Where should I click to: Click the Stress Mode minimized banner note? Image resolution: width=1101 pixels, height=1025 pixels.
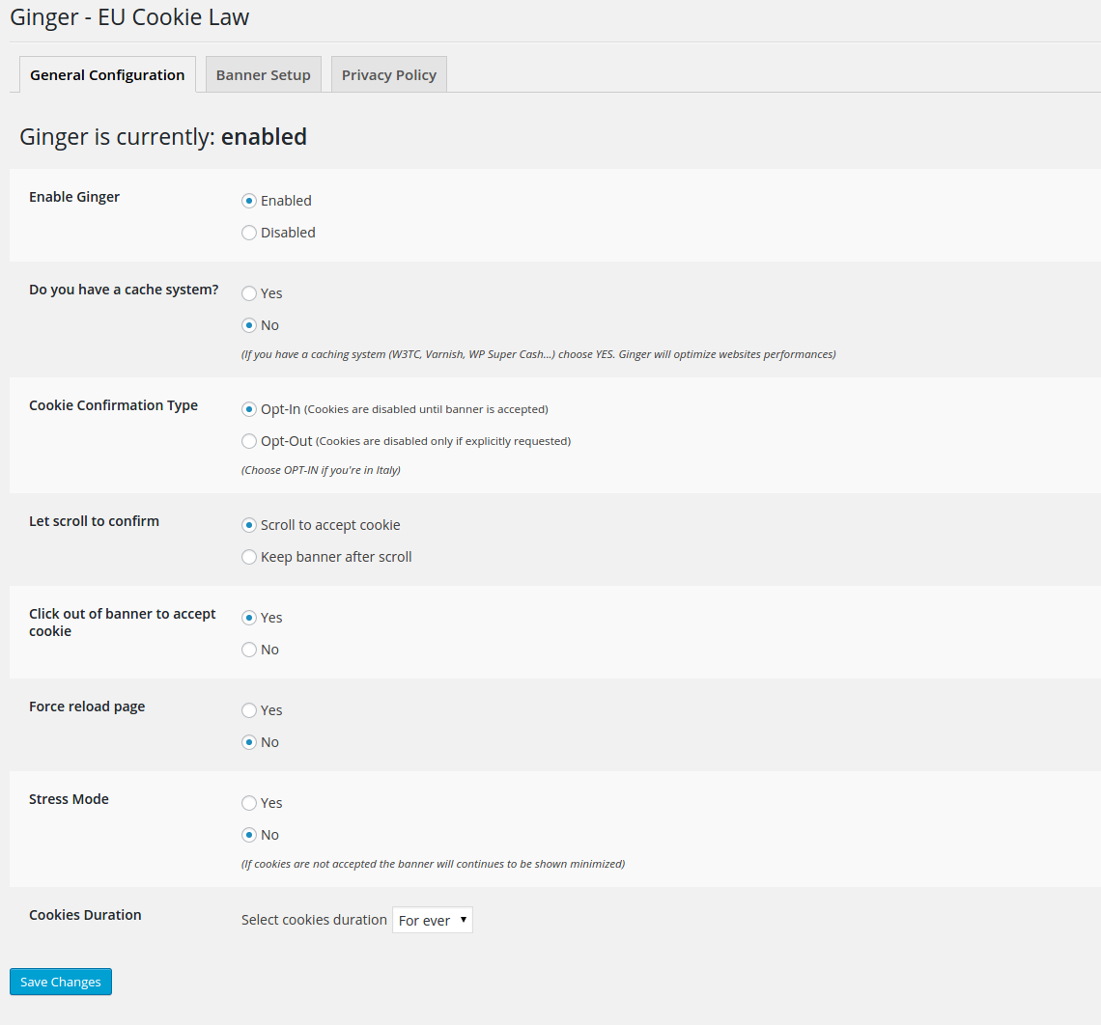(434, 864)
